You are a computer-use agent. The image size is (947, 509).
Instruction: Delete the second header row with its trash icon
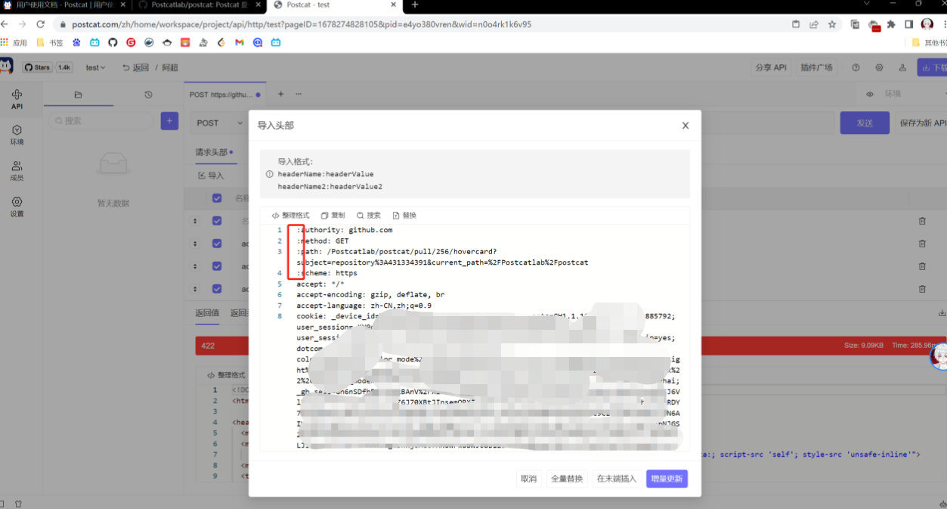point(922,244)
